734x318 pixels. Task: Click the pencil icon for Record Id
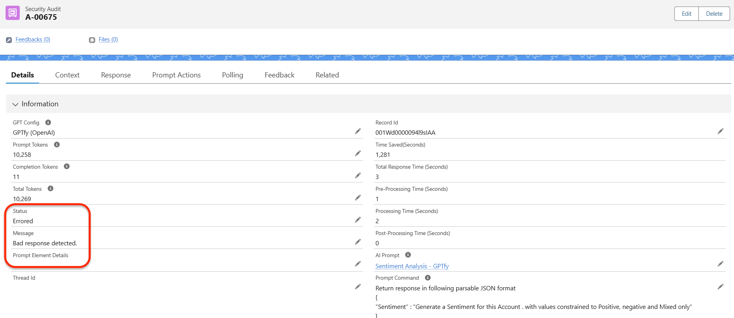point(721,131)
